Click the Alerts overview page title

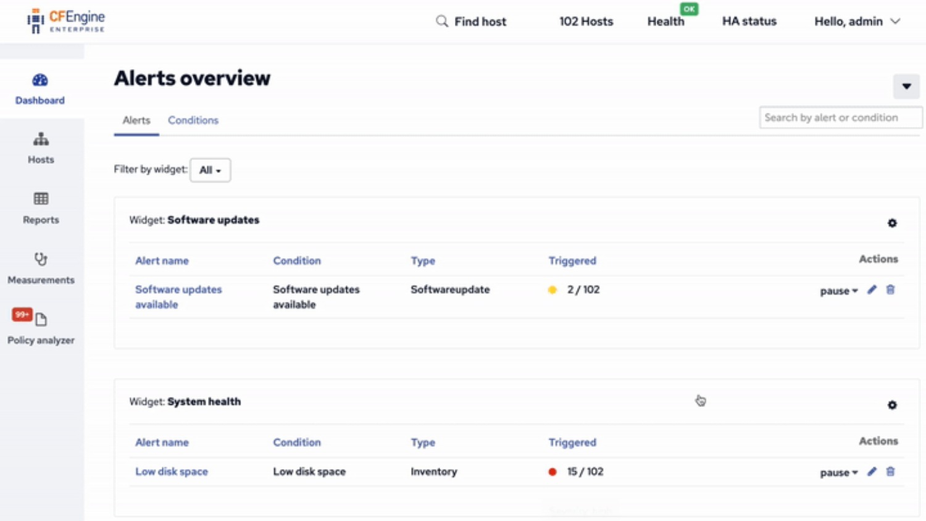pyautogui.click(x=192, y=78)
